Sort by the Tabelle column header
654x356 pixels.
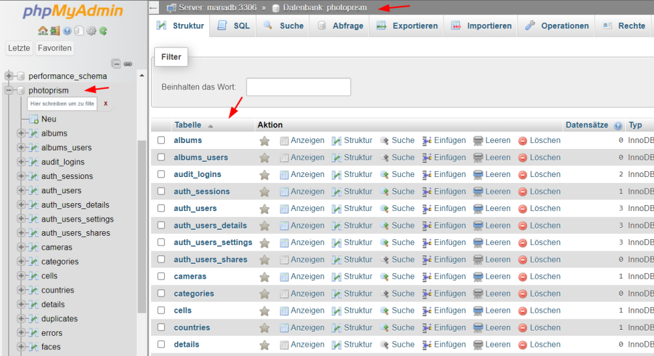188,125
